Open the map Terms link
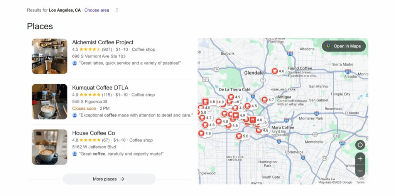 [x=360, y=183]
